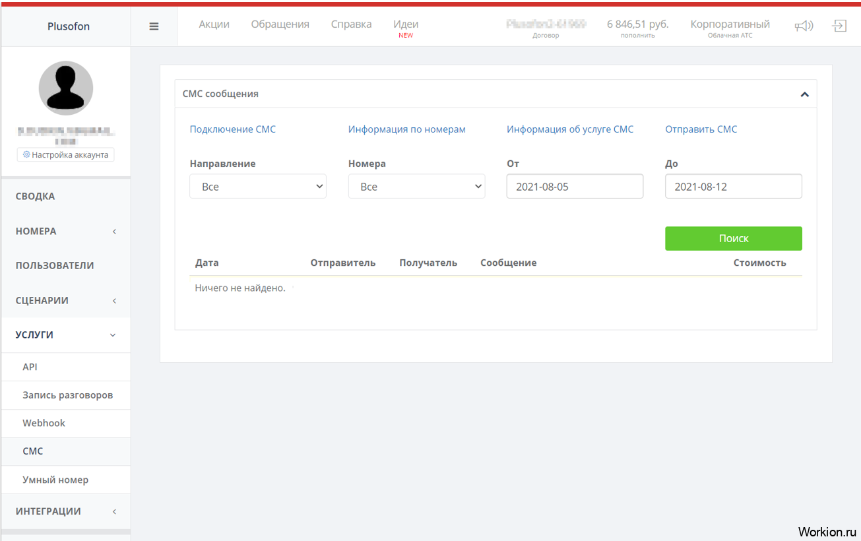
Task: Toggle the hamburger sidebar menu icon
Action: click(154, 26)
